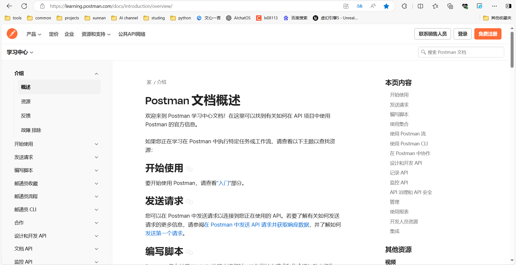Image resolution: width=516 pixels, height=265 pixels.
Task: Expand the 文档 API sidebar section
Action: tap(96, 249)
